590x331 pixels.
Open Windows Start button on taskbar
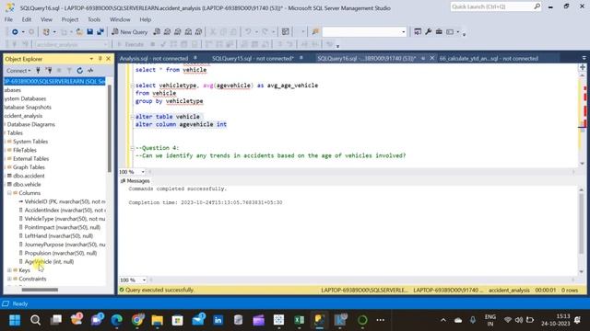[x=15, y=320]
